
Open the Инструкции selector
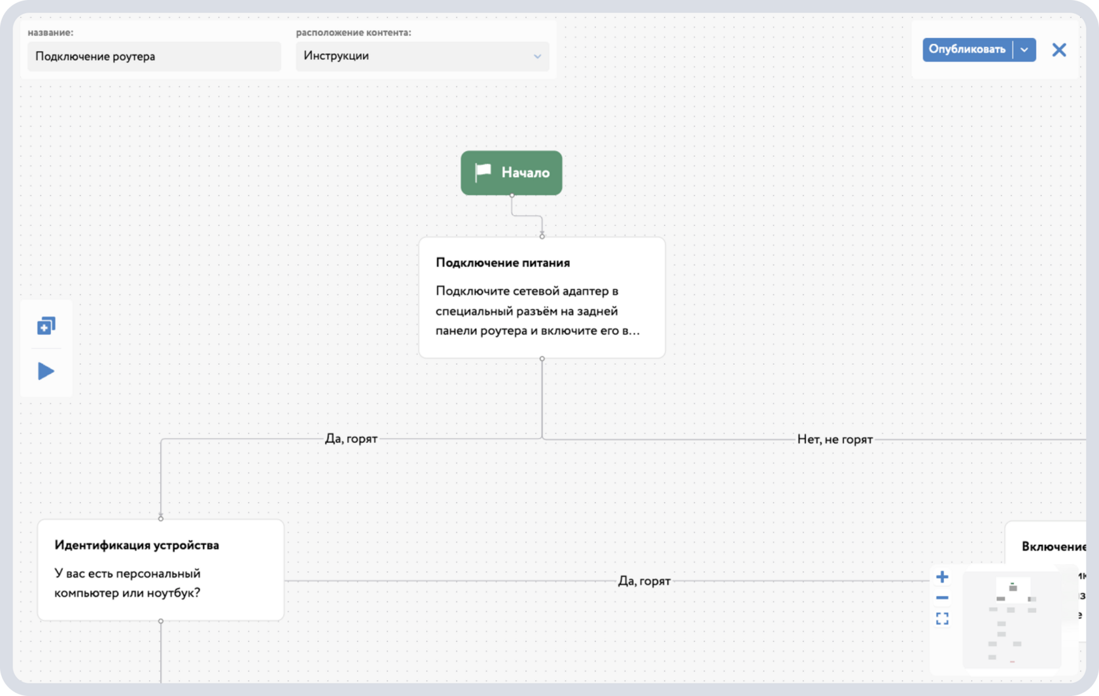click(422, 56)
